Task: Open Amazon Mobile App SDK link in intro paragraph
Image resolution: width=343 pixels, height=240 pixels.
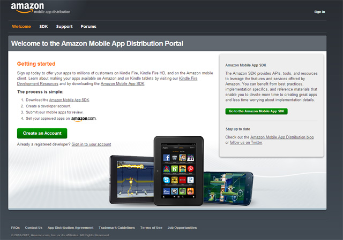Action: click(x=123, y=83)
